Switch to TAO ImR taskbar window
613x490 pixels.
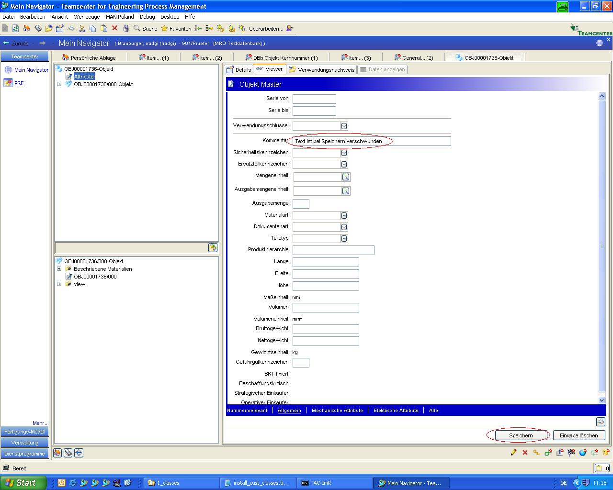point(334,483)
